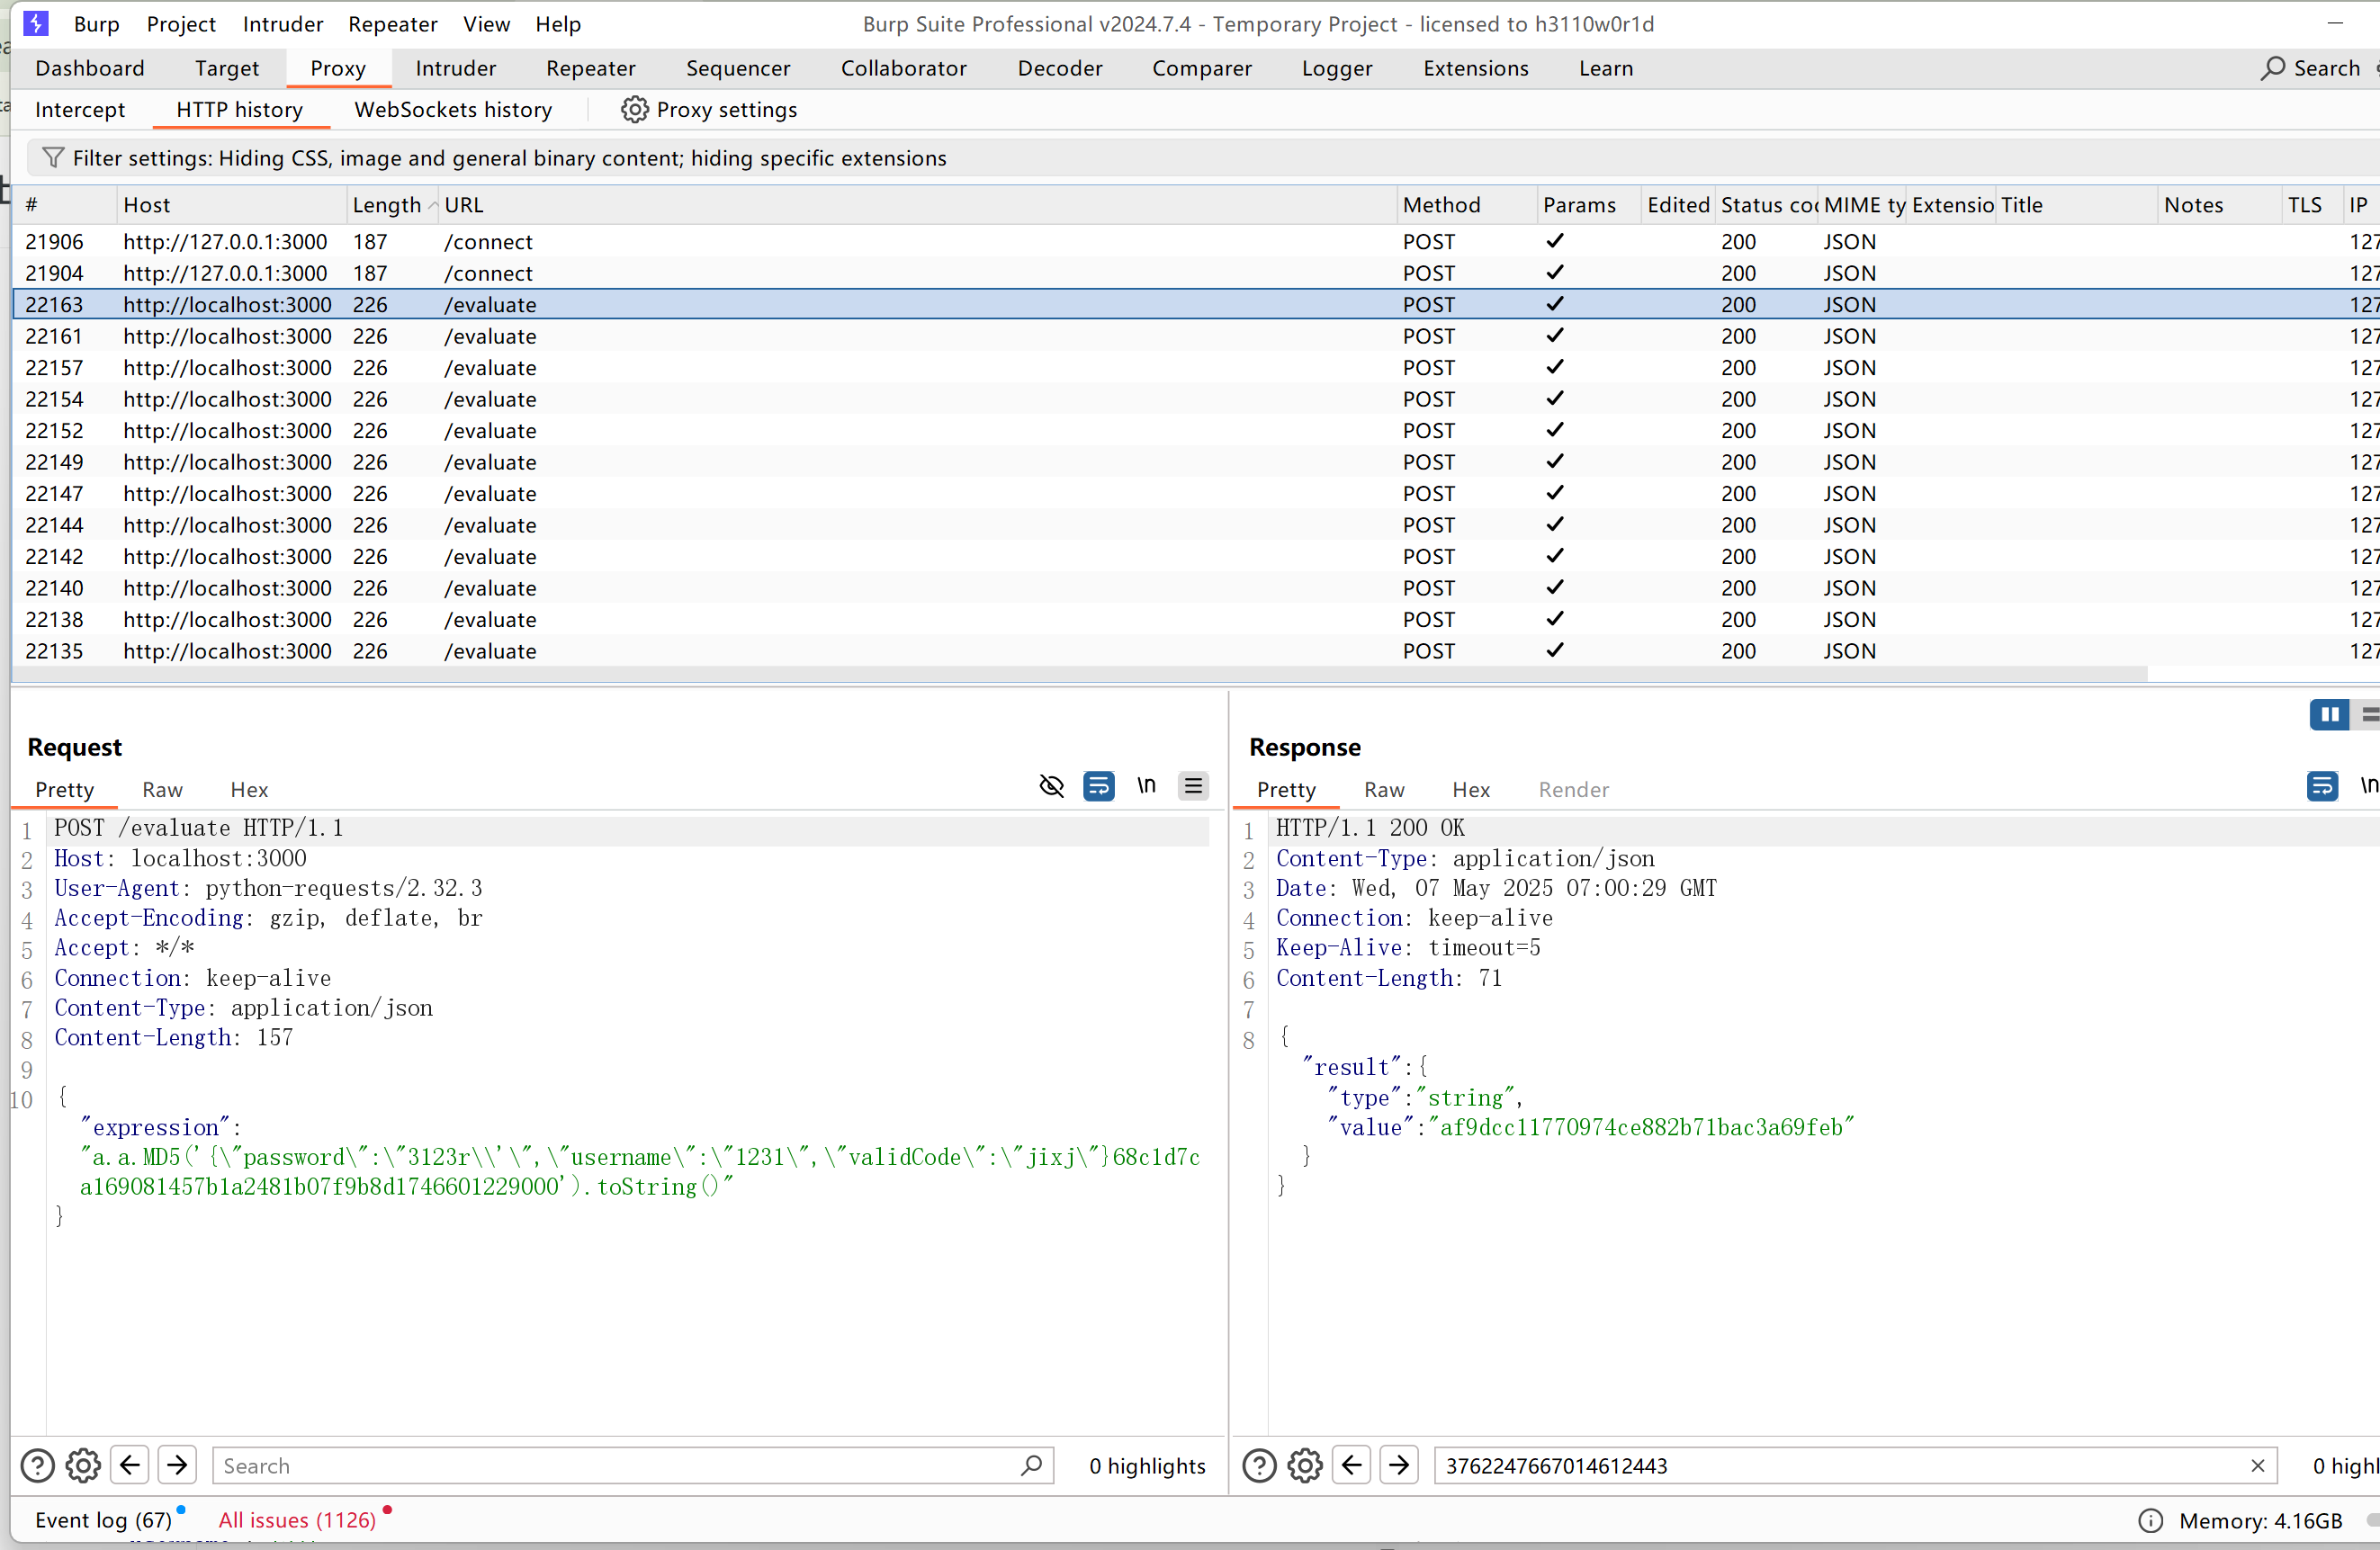Open Event log (67)

pos(103,1520)
